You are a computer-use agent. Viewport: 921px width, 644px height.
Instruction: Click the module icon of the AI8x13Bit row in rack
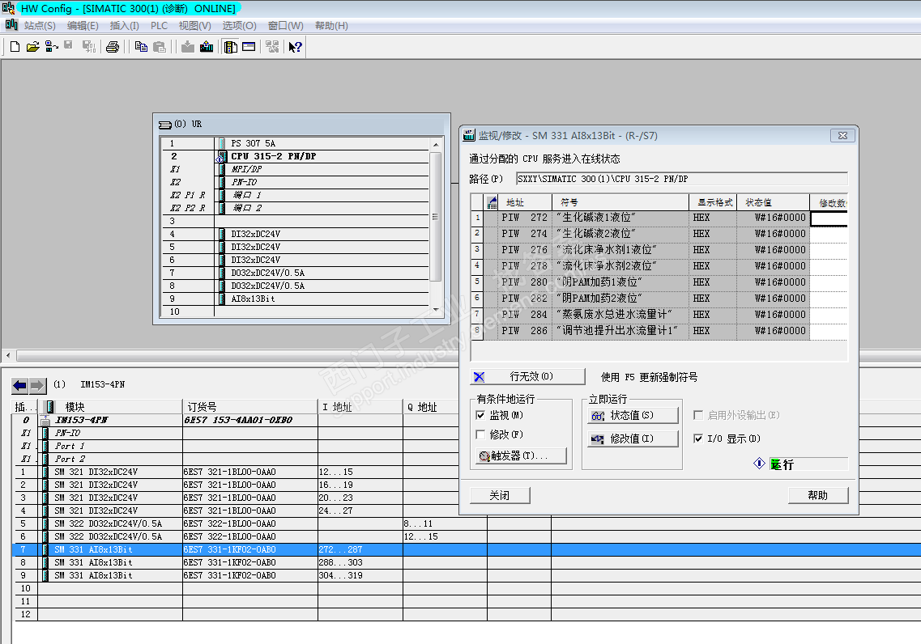click(221, 299)
